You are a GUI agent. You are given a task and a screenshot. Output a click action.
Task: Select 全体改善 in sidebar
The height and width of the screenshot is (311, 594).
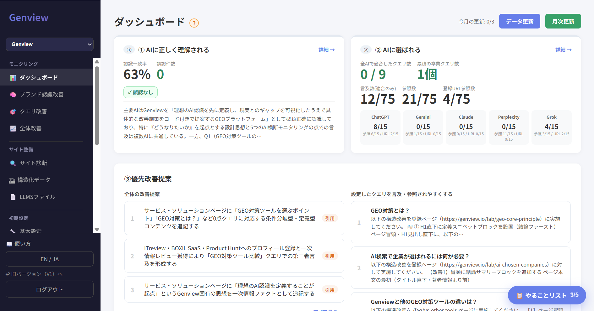click(46, 128)
